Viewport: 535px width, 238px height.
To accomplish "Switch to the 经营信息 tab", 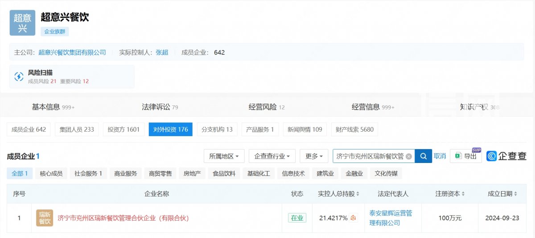I will click(x=373, y=107).
